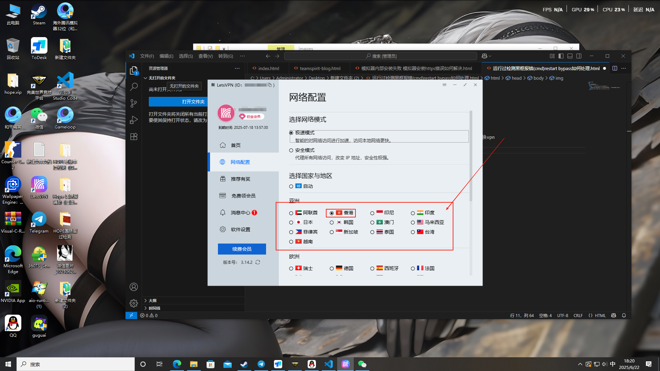This screenshot has width=660, height=371.
Task: Open 免费领会员 in LetsVPN sidebar
Action: pos(243,196)
